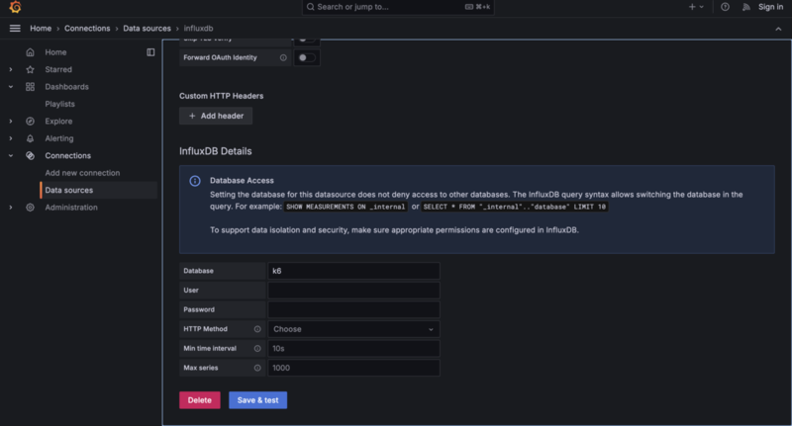
Task: Expand the Administration section chevron
Action: pyautogui.click(x=11, y=208)
